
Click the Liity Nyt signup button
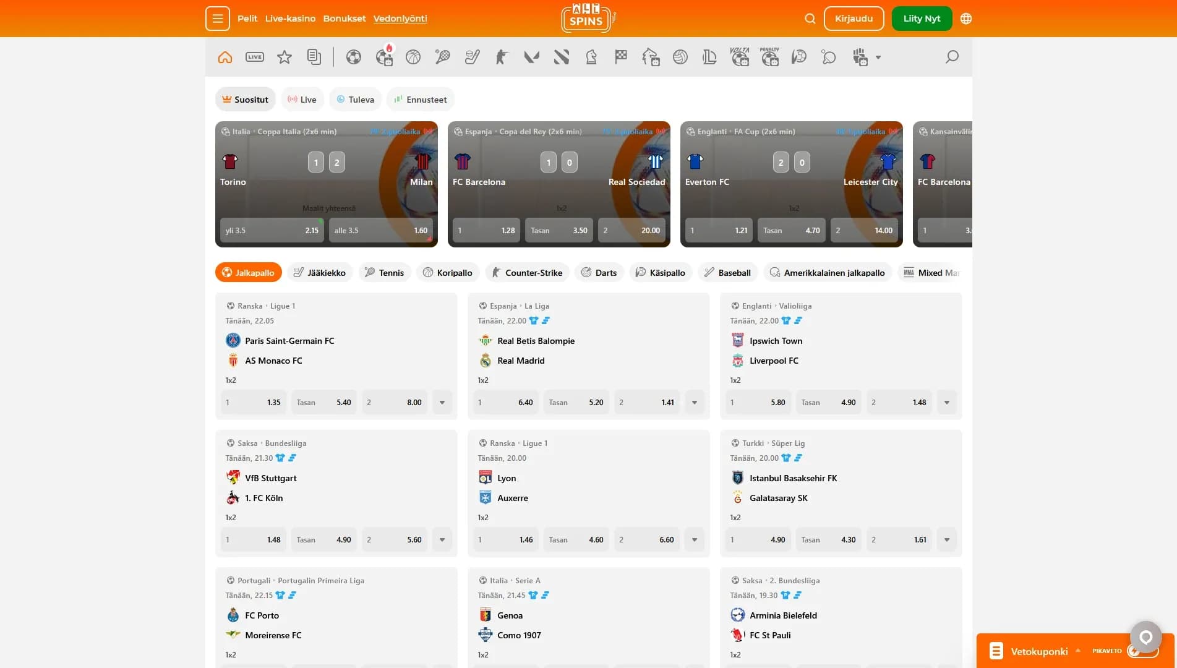pos(922,19)
